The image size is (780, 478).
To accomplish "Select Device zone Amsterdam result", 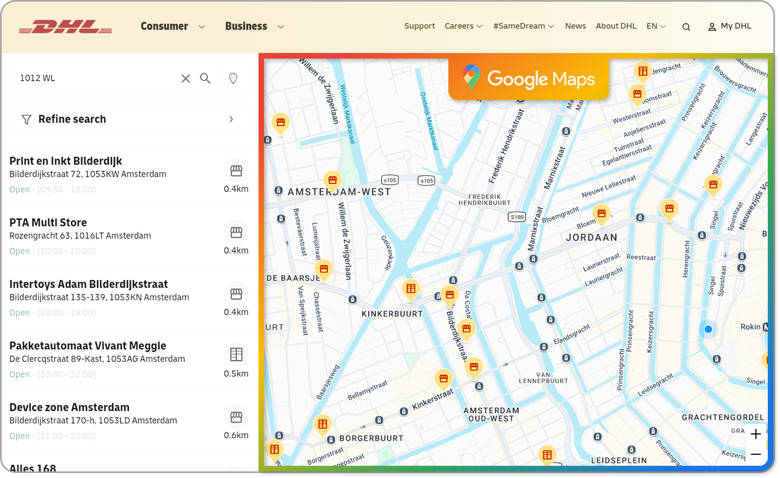I will point(129,422).
